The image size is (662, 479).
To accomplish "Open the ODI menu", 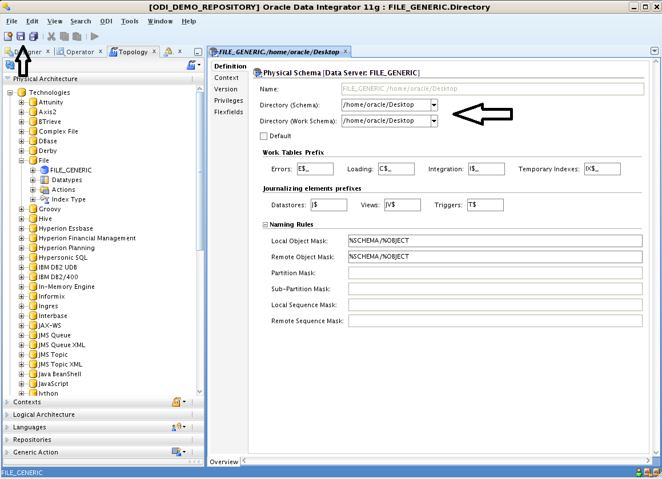I will click(x=106, y=21).
